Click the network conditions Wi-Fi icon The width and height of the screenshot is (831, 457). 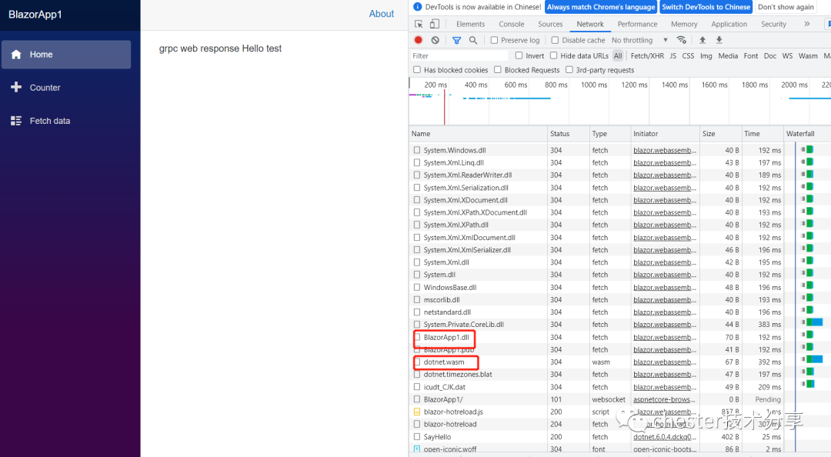[682, 40]
